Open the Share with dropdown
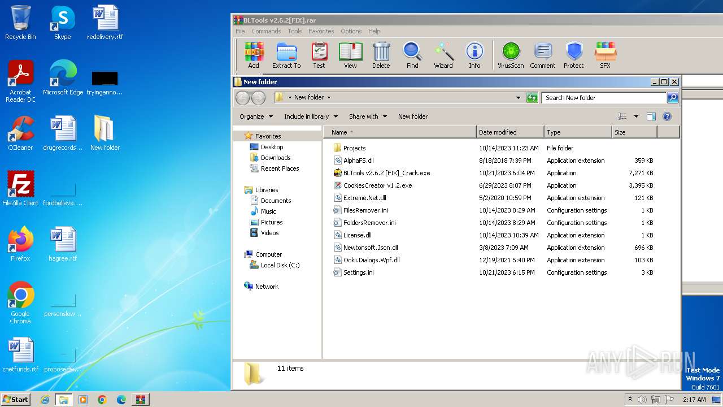723x407 pixels. [x=368, y=116]
